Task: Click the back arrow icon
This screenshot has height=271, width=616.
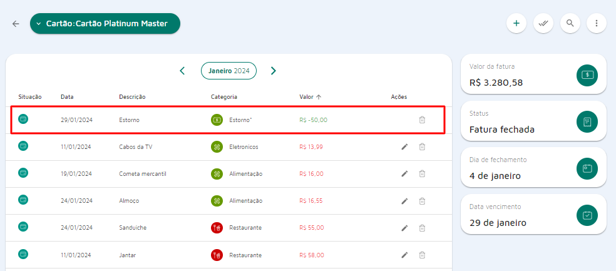Action: [16, 24]
